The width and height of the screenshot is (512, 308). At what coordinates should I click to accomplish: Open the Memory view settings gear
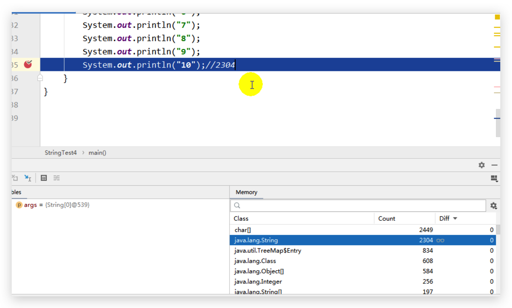pyautogui.click(x=494, y=206)
